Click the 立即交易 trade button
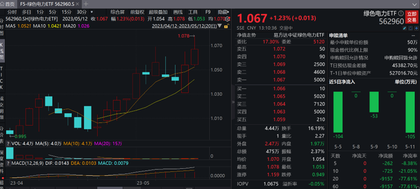Viewport: 420px width, 189px height. pos(412,17)
